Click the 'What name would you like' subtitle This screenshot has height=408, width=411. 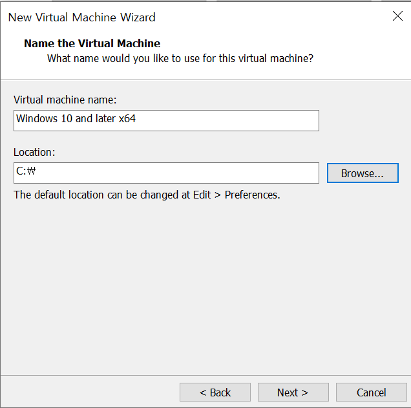click(x=180, y=58)
